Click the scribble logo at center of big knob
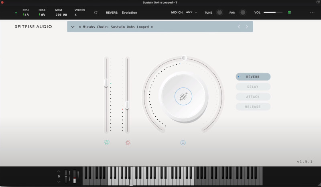This screenshot has width=321, height=187. [183, 96]
